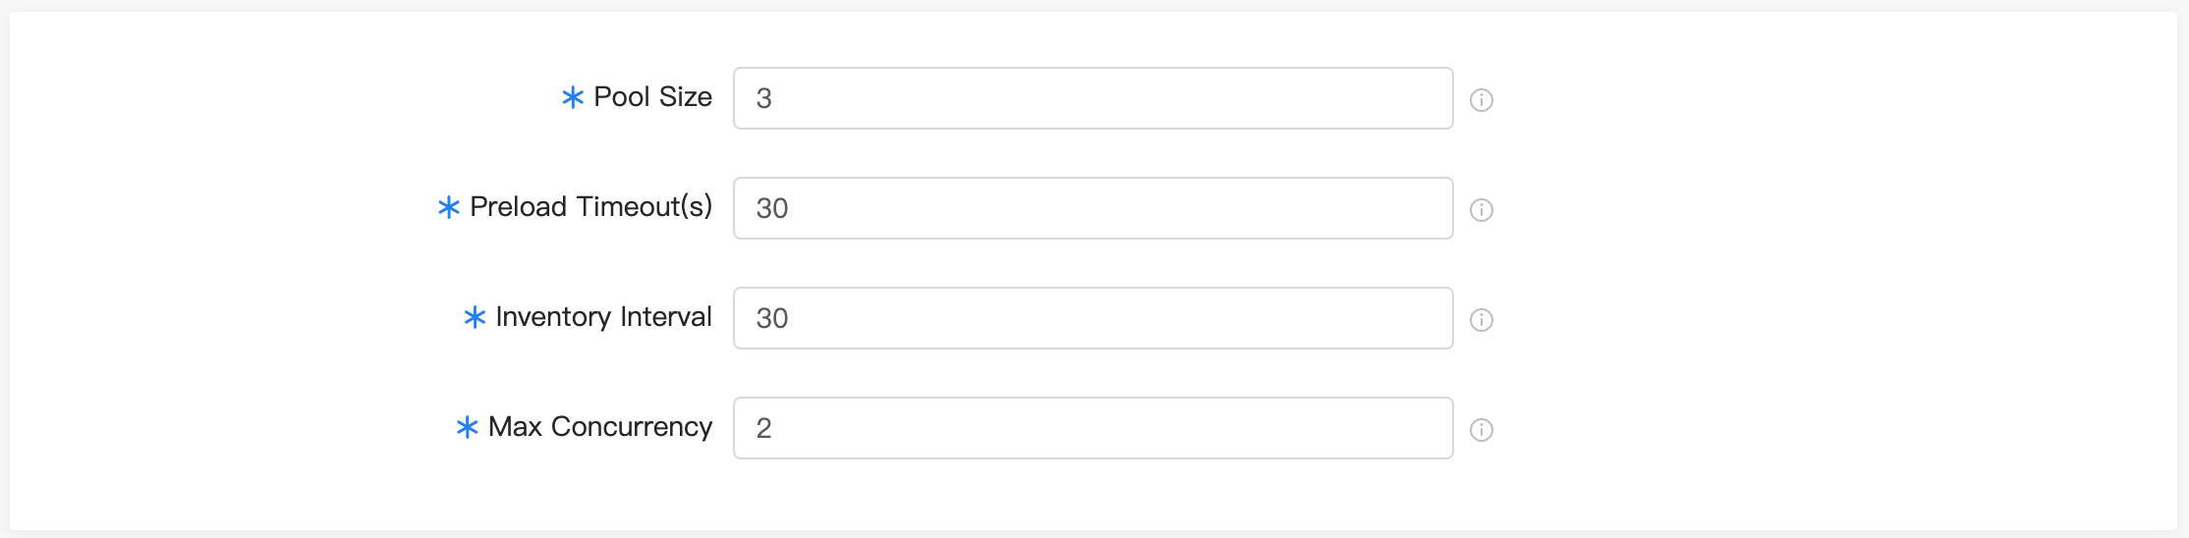Click the required asterisk before Preload Timeout(s)

click(x=449, y=207)
